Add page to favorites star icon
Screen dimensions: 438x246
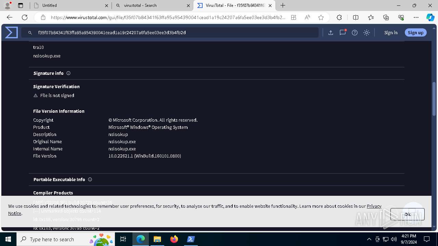click(321, 17)
